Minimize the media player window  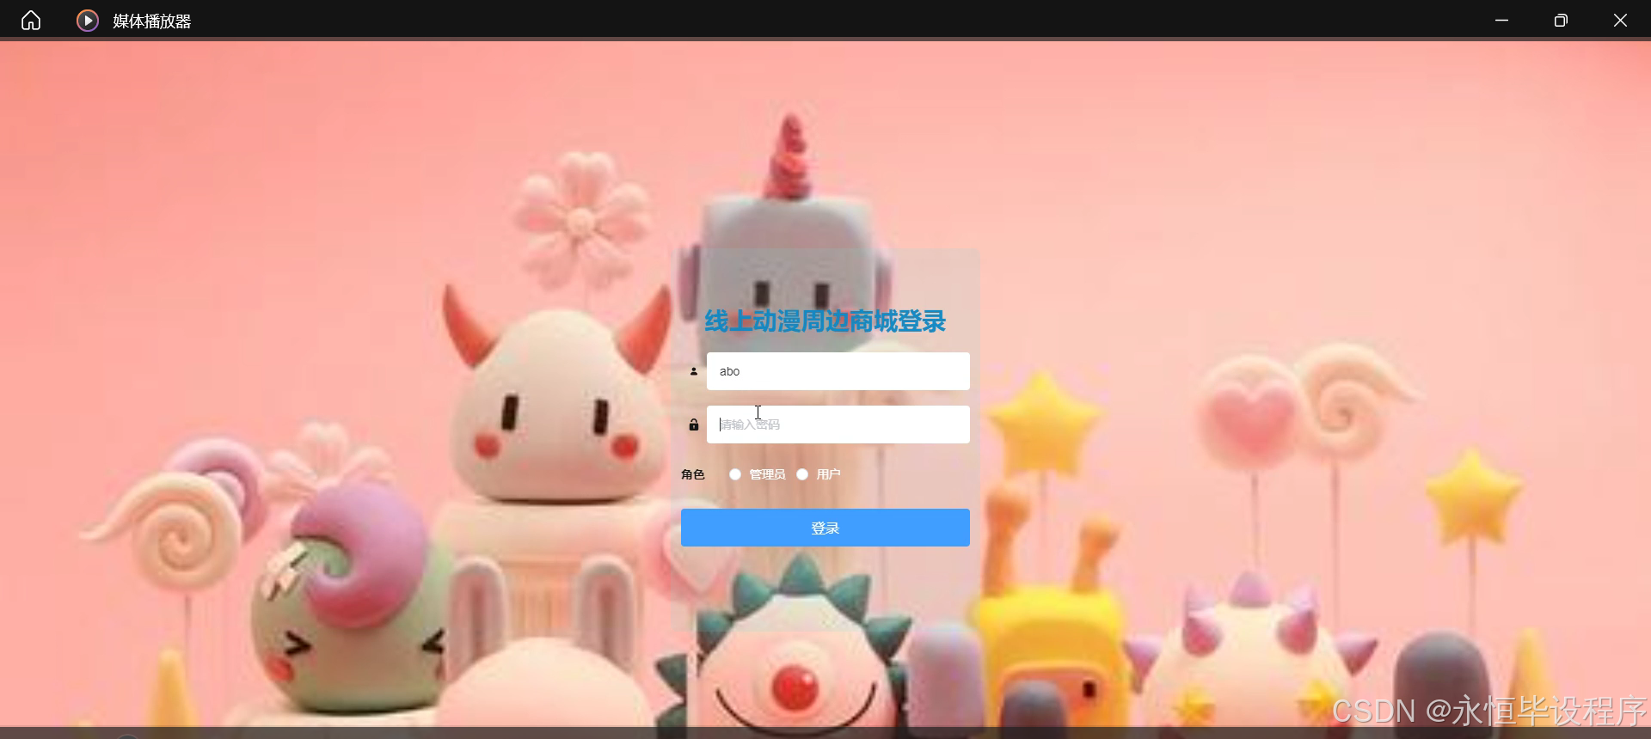click(x=1501, y=21)
